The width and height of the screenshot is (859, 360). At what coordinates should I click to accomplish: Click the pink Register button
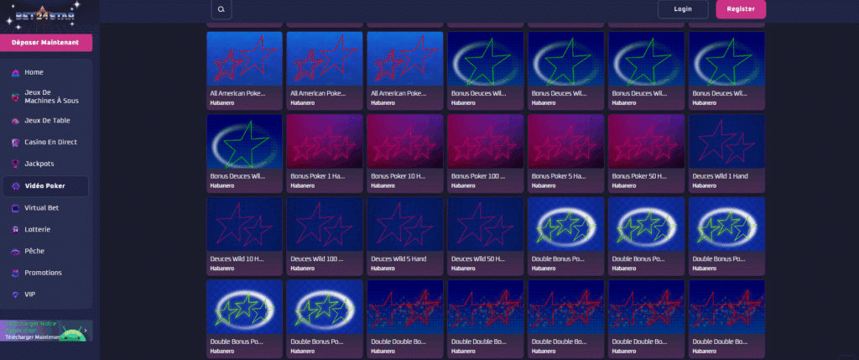(741, 9)
